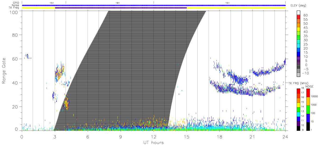Click the green swatch in NOISE colorbar
Image resolution: width=321 pixels, height=148 pixels.
(x=308, y=110)
